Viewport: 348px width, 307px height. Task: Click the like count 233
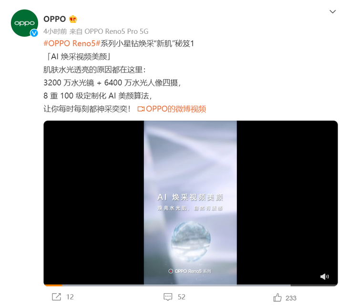coord(291,298)
